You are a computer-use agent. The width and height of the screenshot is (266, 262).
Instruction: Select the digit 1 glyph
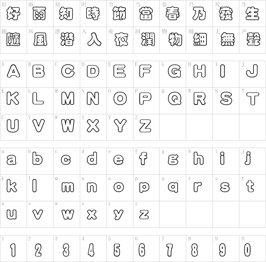[x=13, y=250]
